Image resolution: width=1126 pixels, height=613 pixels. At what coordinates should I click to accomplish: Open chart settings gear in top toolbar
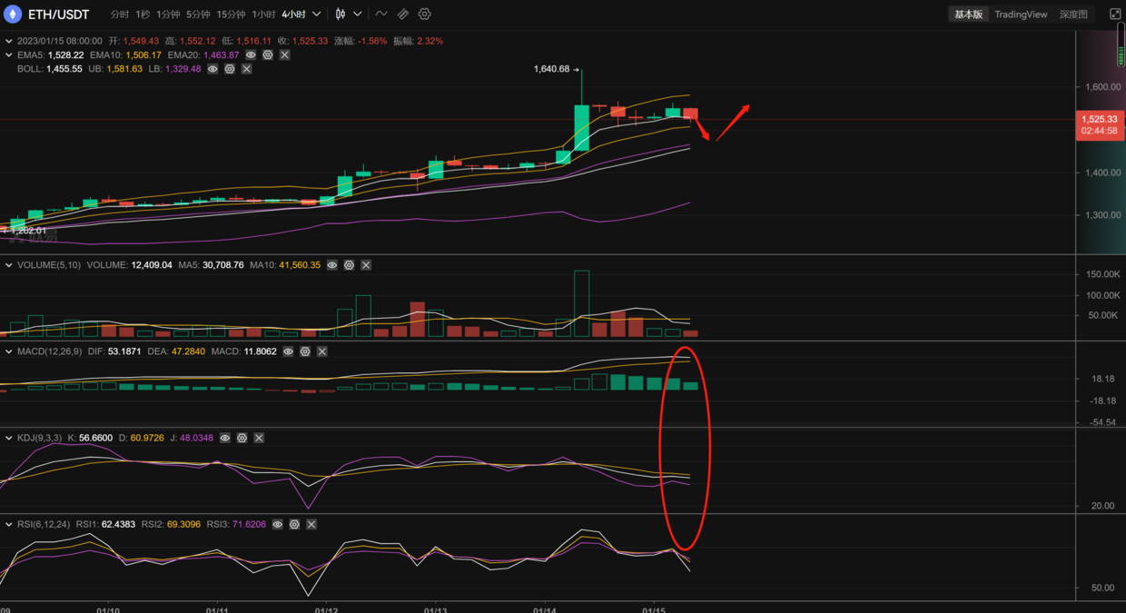[424, 15]
